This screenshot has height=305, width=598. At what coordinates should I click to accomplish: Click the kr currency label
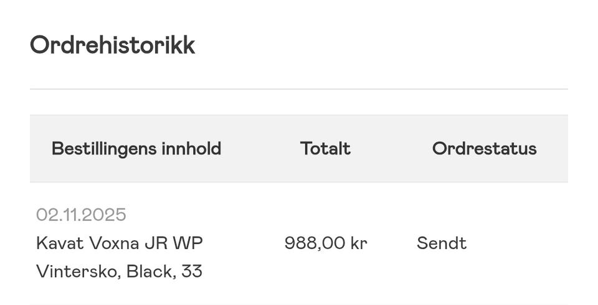(x=359, y=243)
